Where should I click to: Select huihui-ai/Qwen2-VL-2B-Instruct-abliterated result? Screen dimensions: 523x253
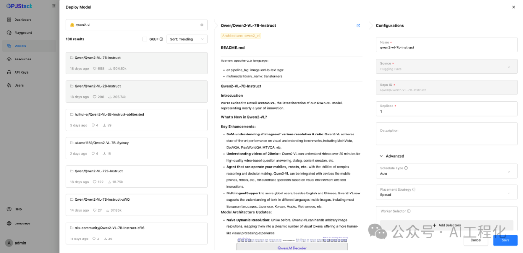tap(137, 119)
